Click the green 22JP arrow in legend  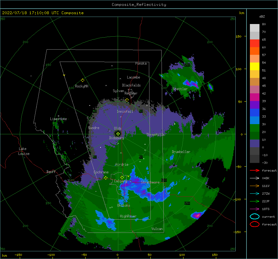[x=255, y=201]
